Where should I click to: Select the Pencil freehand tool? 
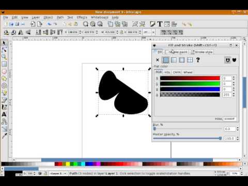point(4,93)
